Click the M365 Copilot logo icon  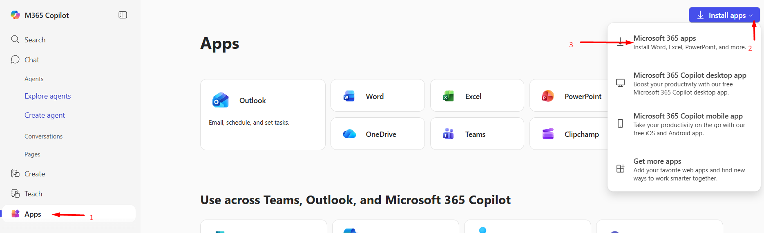(16, 15)
